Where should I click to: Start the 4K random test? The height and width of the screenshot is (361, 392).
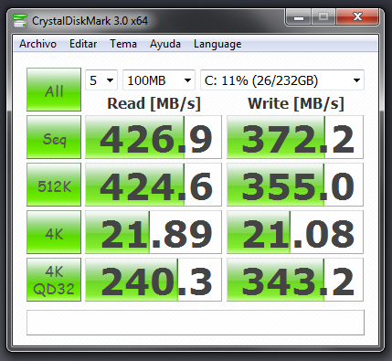[54, 232]
